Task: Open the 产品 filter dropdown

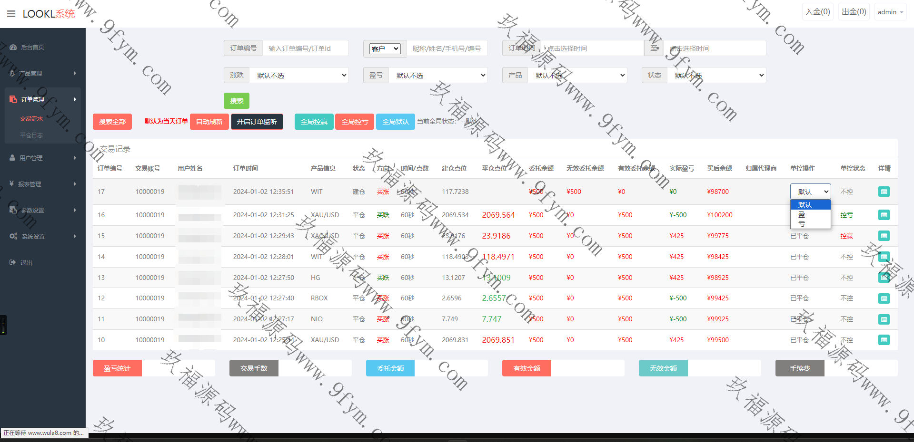Action: (577, 76)
